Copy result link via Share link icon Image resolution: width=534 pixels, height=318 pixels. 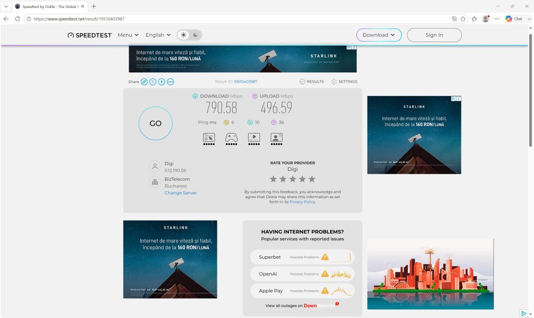point(144,82)
